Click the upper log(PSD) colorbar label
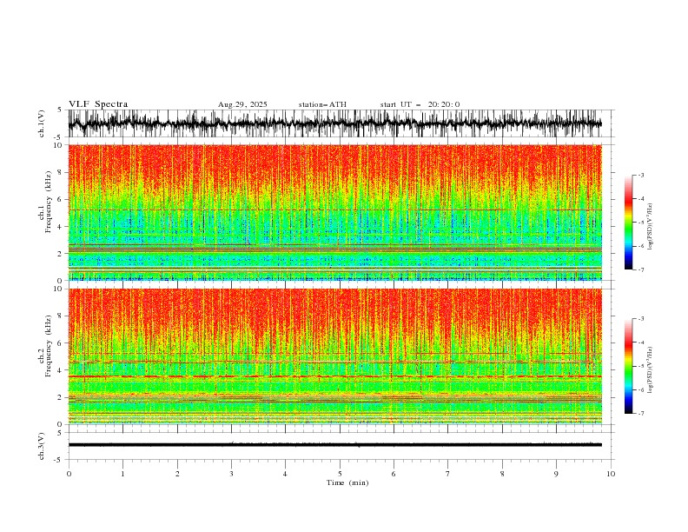 651,227
